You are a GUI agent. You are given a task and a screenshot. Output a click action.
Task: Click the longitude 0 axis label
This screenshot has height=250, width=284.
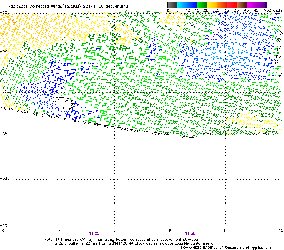coord(3,230)
